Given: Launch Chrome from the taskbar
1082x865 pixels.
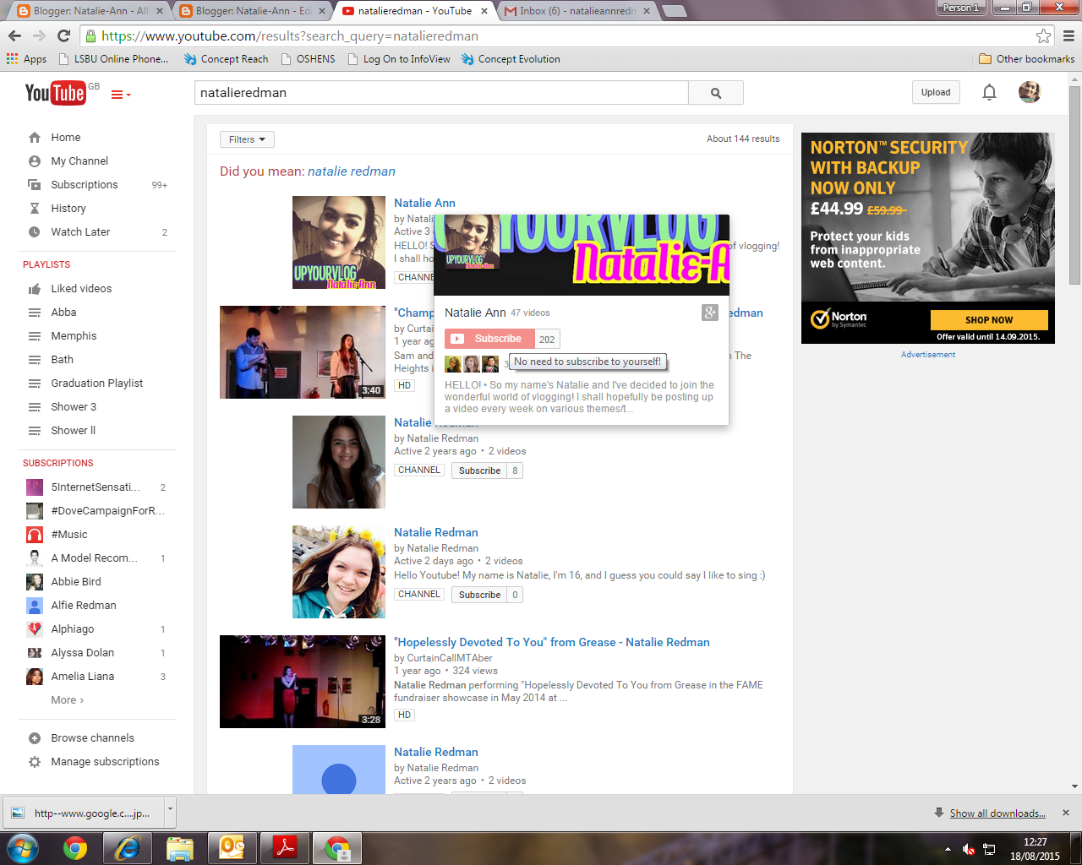Looking at the screenshot, I should (75, 847).
